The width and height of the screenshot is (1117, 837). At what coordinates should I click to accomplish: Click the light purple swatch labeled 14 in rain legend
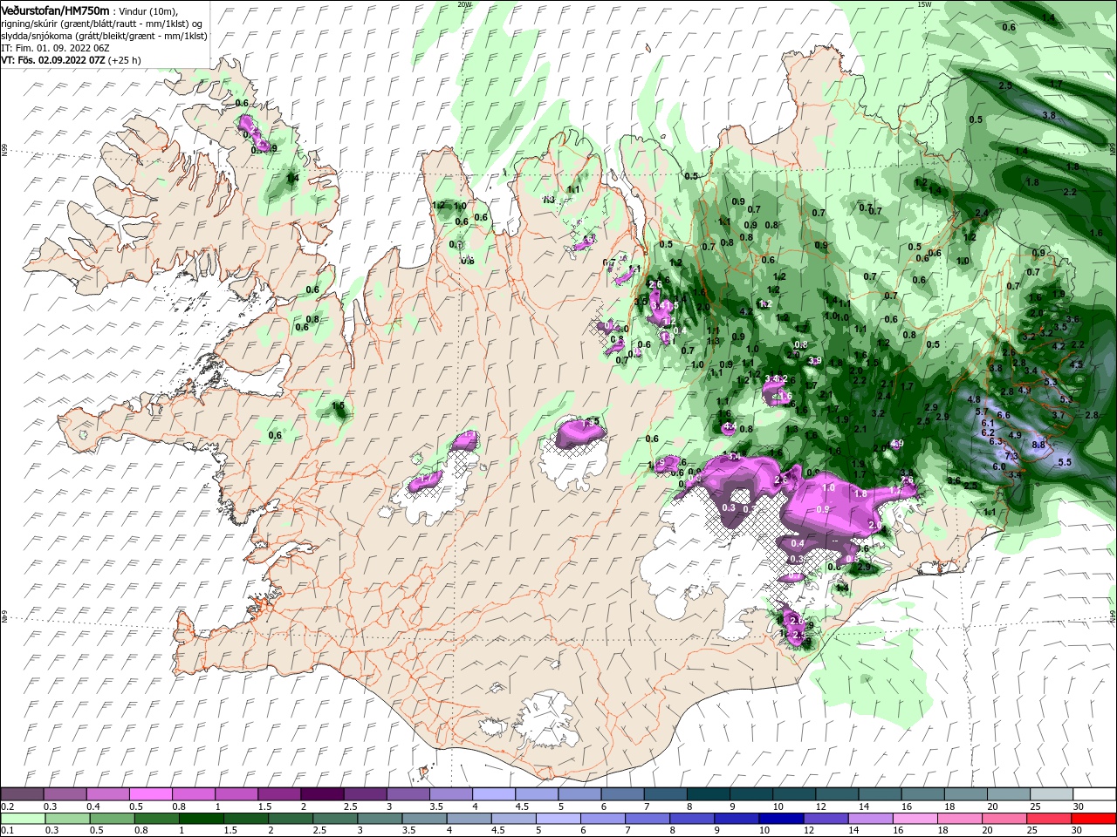[x=871, y=817]
